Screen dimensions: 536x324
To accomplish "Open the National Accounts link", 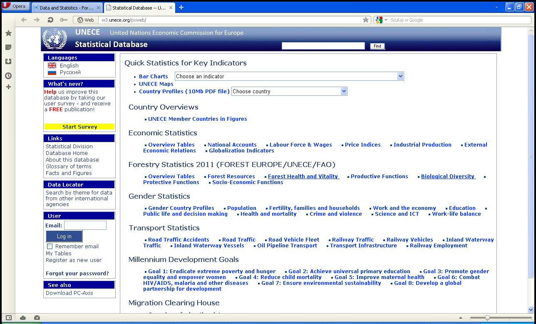I will pos(232,145).
